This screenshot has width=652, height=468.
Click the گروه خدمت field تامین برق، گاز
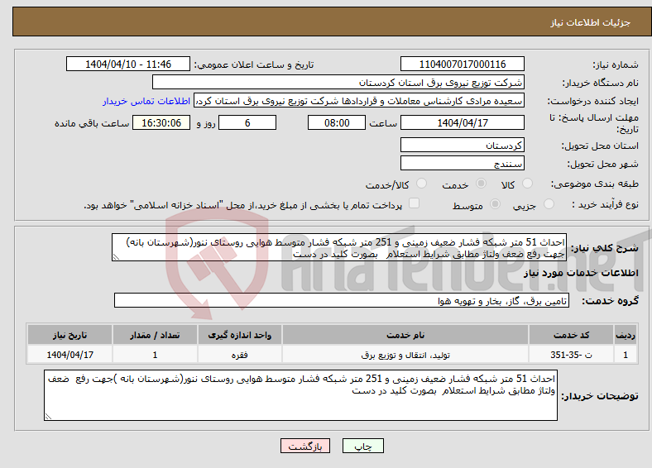342,300
